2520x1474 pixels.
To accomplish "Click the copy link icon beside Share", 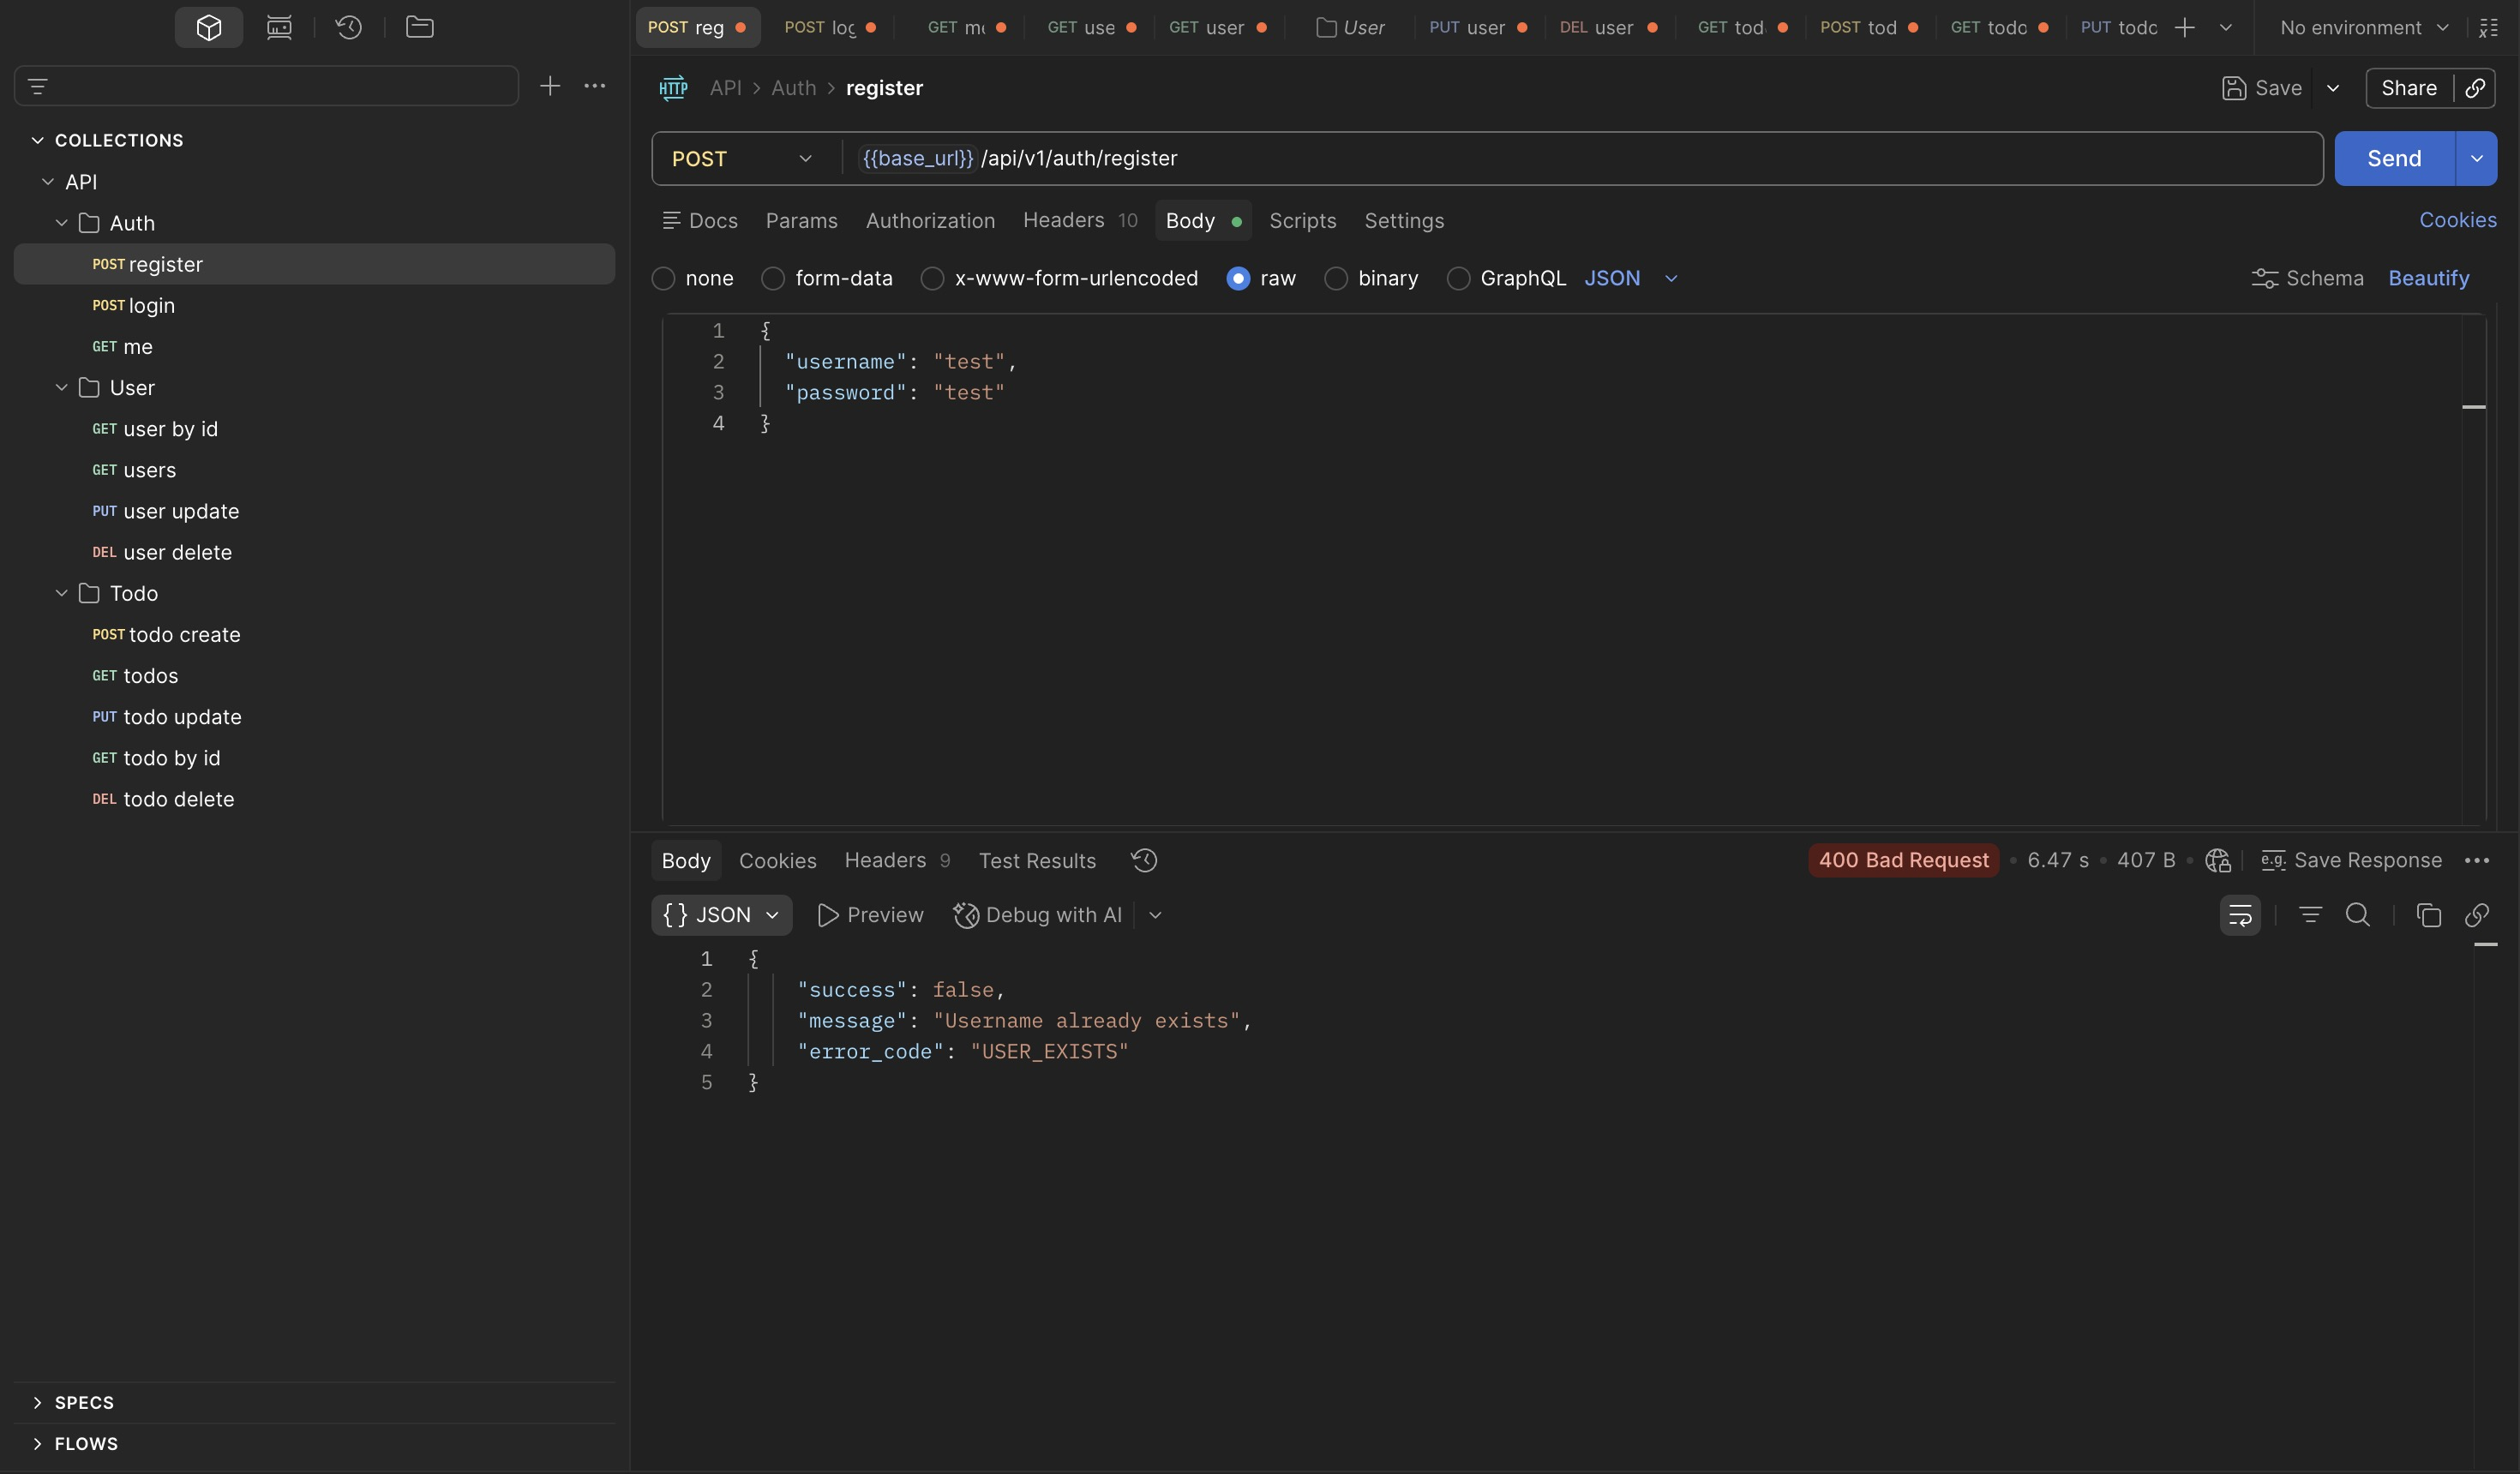I will pyautogui.click(x=2475, y=88).
